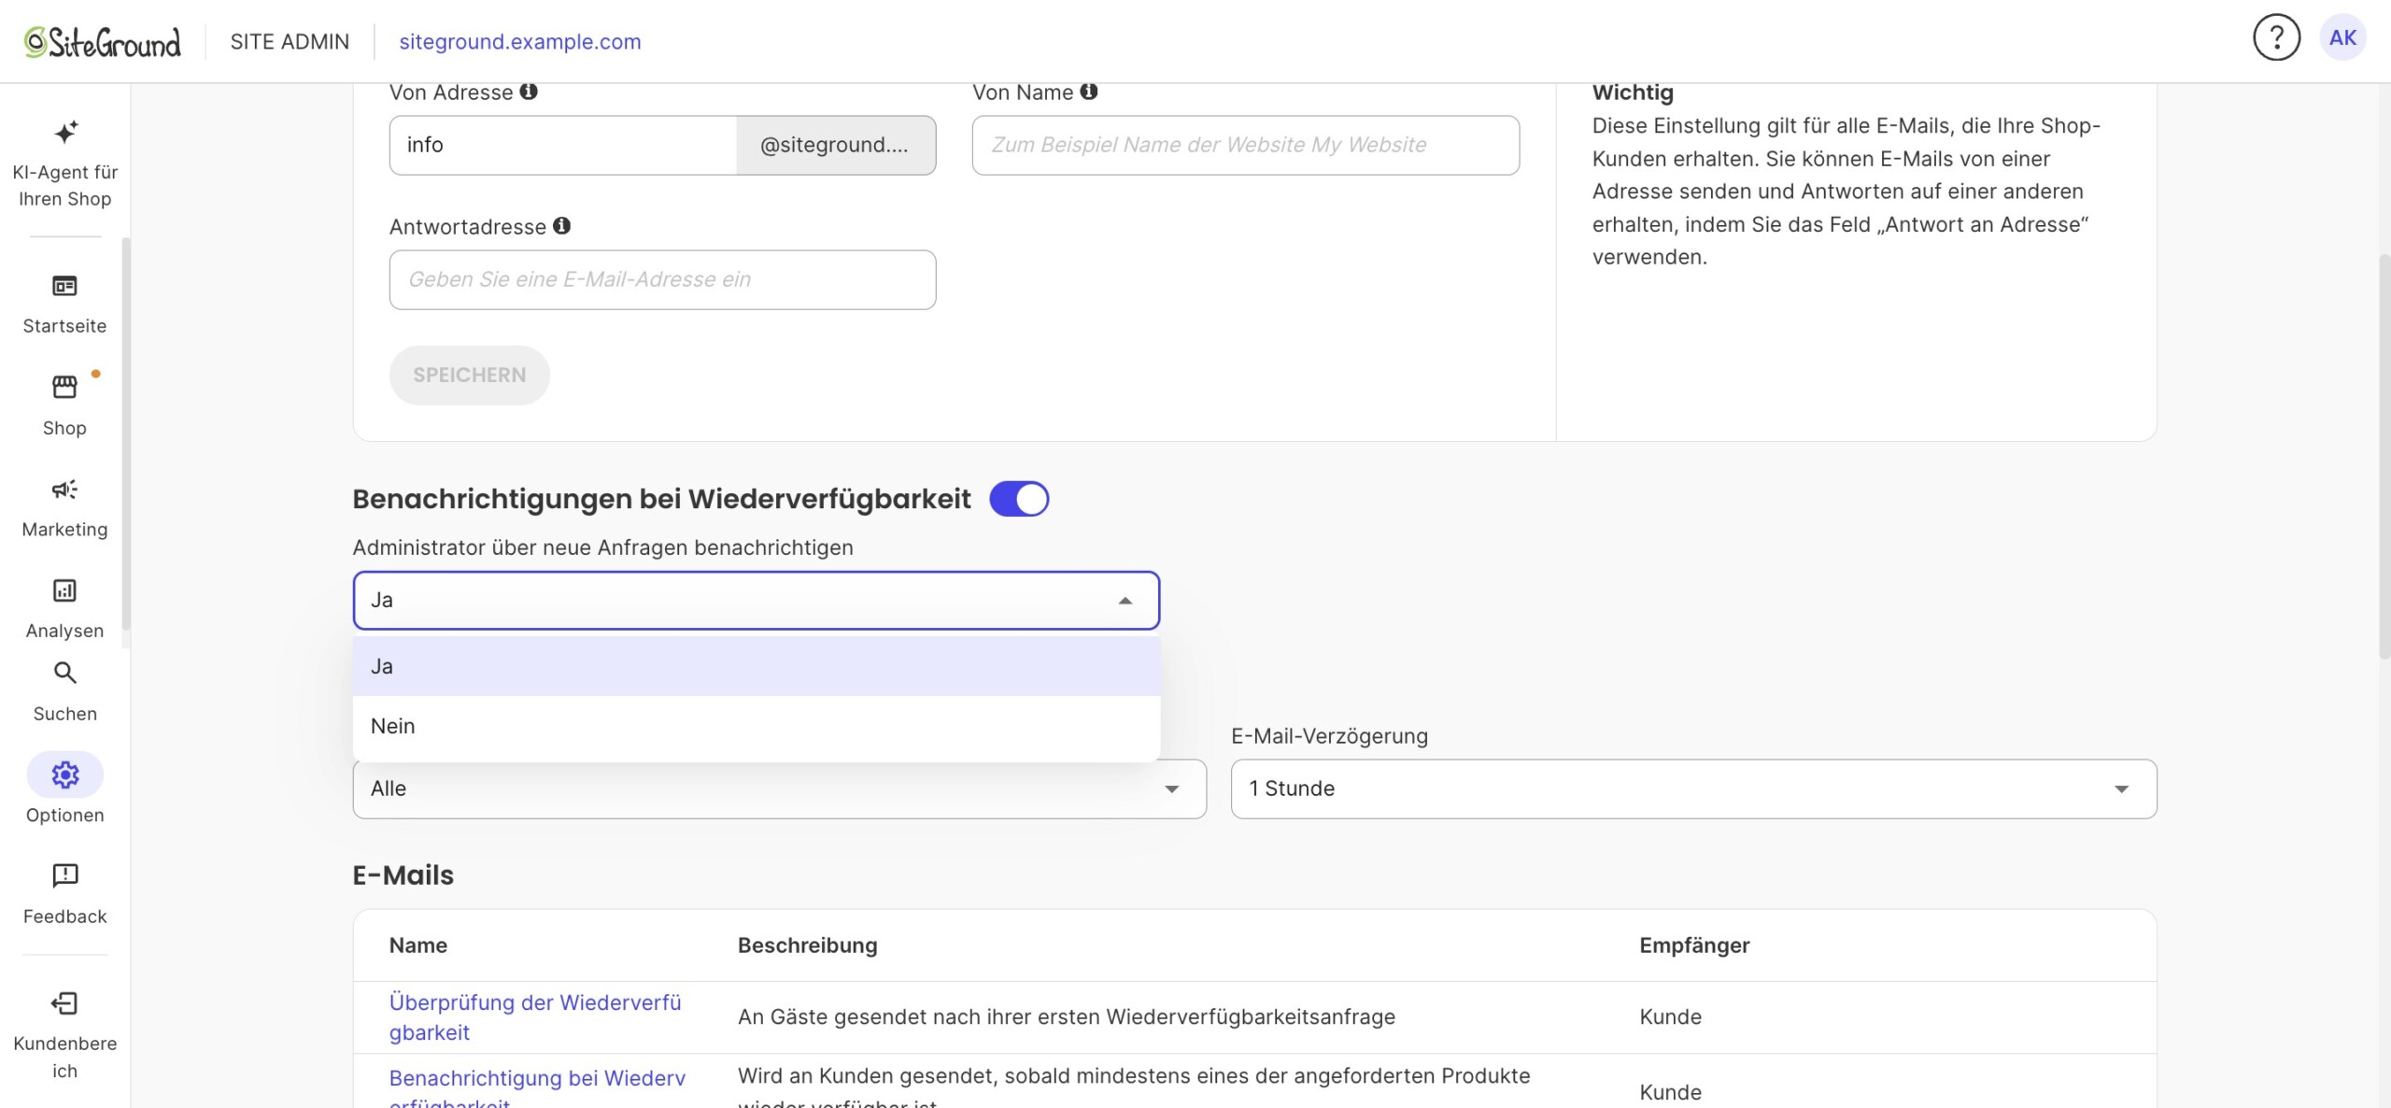2391x1108 pixels.
Task: Focus the Antwortadresse email field
Action: pos(662,279)
